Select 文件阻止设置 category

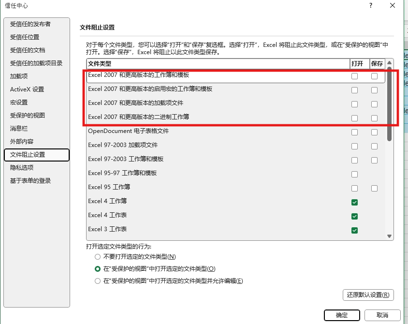click(x=37, y=155)
